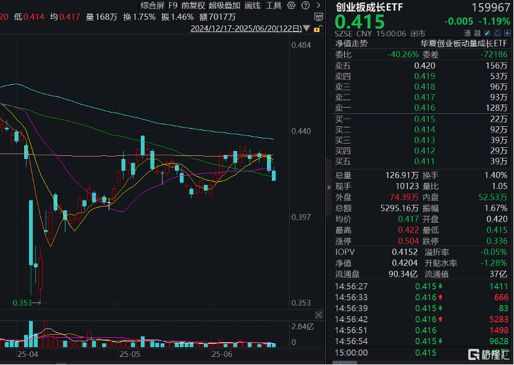Click the 升贴水率 value -1.28%
This screenshot has height=365, width=514.
pos(494,263)
